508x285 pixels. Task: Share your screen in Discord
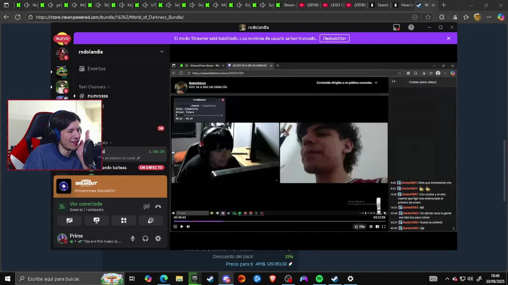[96, 220]
